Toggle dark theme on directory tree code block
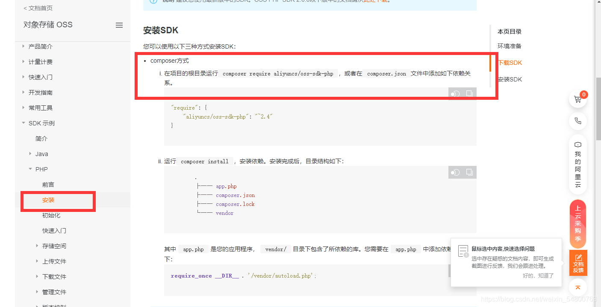Viewport: 601px width, 307px height. pyautogui.click(x=455, y=172)
